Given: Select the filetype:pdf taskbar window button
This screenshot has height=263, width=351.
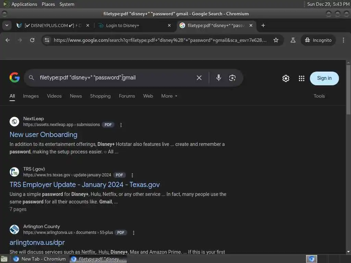Looking at the screenshot, I should (98, 259).
